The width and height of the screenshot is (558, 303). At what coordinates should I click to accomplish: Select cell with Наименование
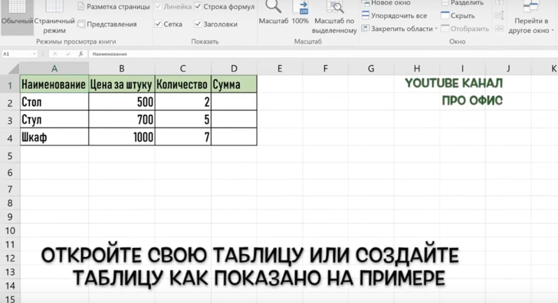pos(54,84)
